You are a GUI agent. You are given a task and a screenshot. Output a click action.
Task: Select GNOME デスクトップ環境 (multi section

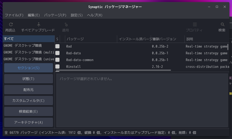[29, 52]
